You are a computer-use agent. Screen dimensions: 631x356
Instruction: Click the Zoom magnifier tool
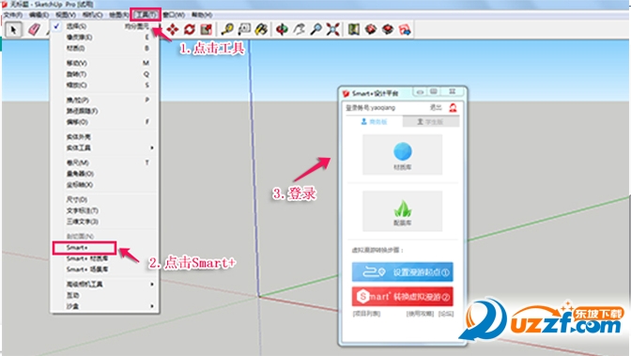(x=316, y=29)
